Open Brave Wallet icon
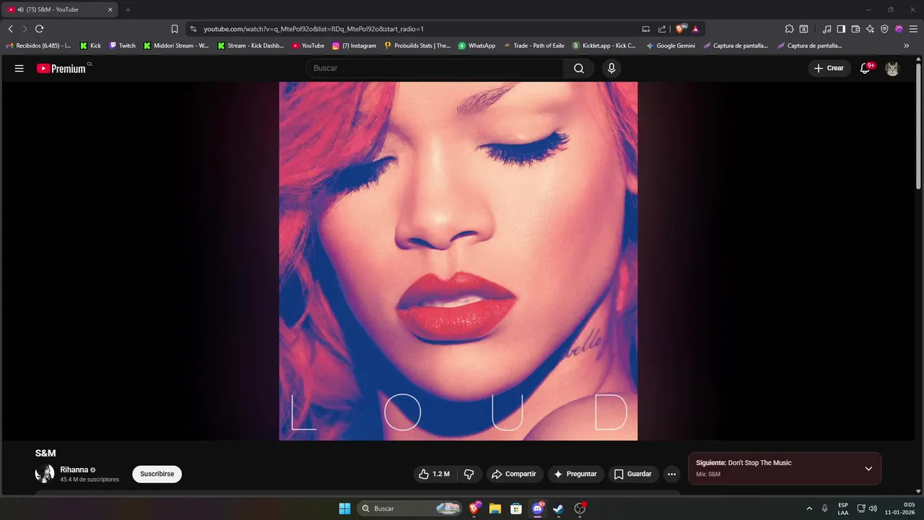Screen dimensions: 924x520 click(x=855, y=29)
